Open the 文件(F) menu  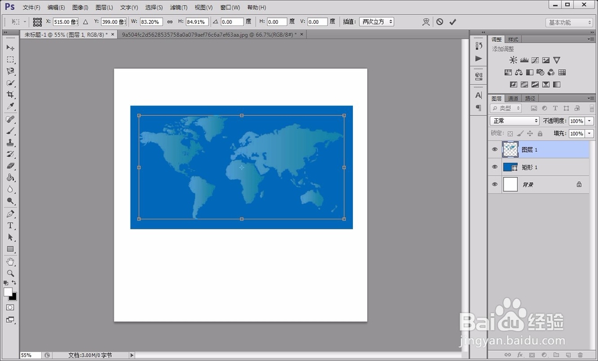click(x=32, y=8)
